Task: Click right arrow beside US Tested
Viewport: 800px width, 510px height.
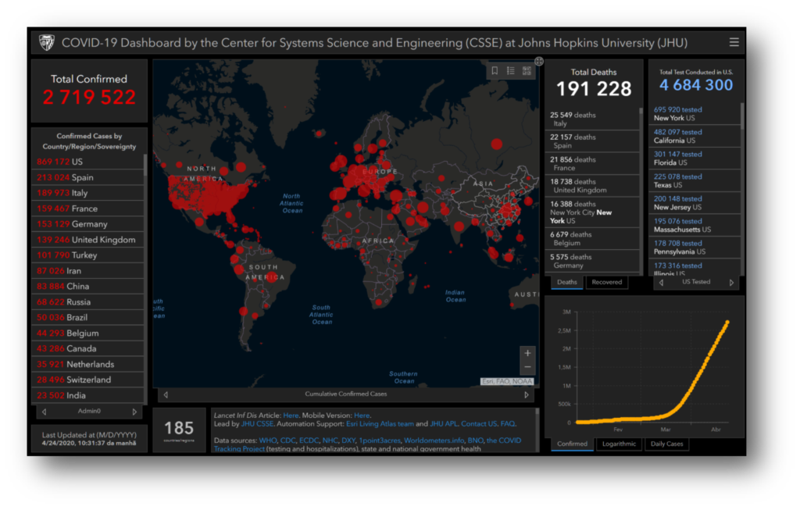Action: [731, 283]
